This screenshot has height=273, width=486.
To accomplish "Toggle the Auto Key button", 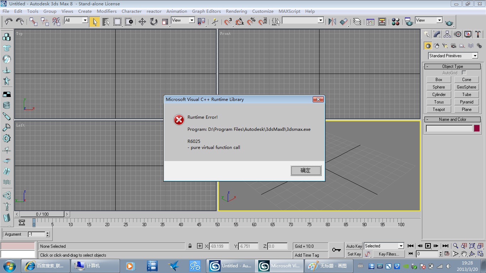I will click(x=354, y=246).
